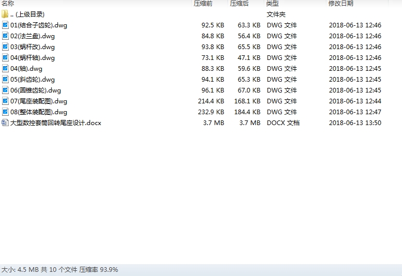Click the DWG icon for 04(轴).dwg
This screenshot has height=276, width=402.
(x=5, y=69)
